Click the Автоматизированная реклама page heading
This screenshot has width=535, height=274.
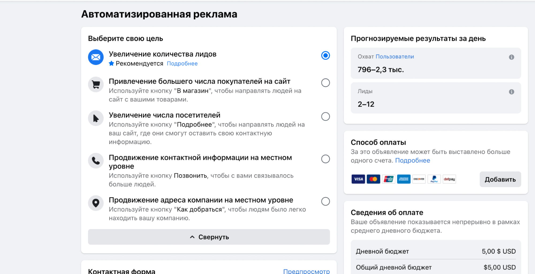159,14
